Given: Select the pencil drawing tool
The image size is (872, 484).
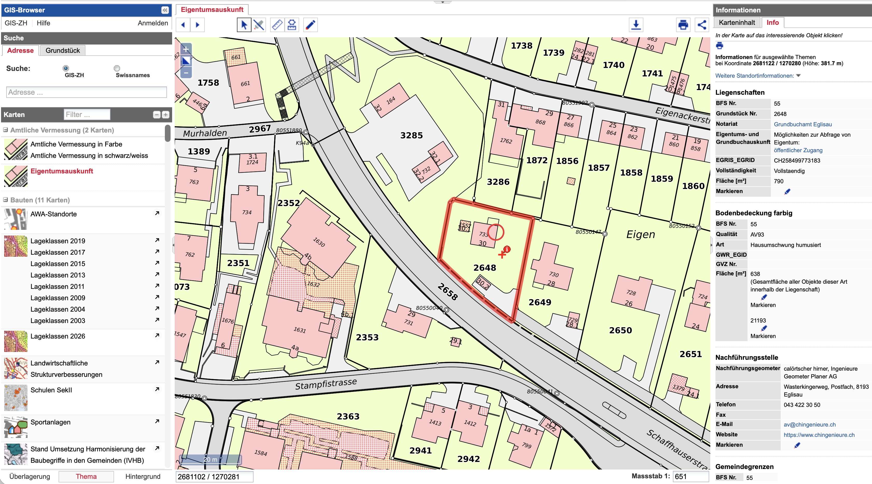Looking at the screenshot, I should point(310,25).
